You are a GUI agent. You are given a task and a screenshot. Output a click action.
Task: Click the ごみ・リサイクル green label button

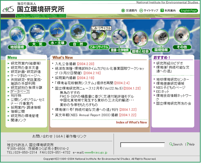(99, 47)
